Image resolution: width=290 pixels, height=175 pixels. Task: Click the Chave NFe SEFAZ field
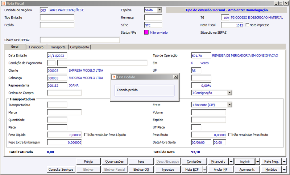[x=80, y=40]
